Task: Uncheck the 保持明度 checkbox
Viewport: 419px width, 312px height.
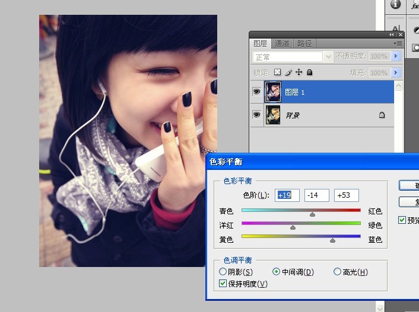Action: pos(223,284)
